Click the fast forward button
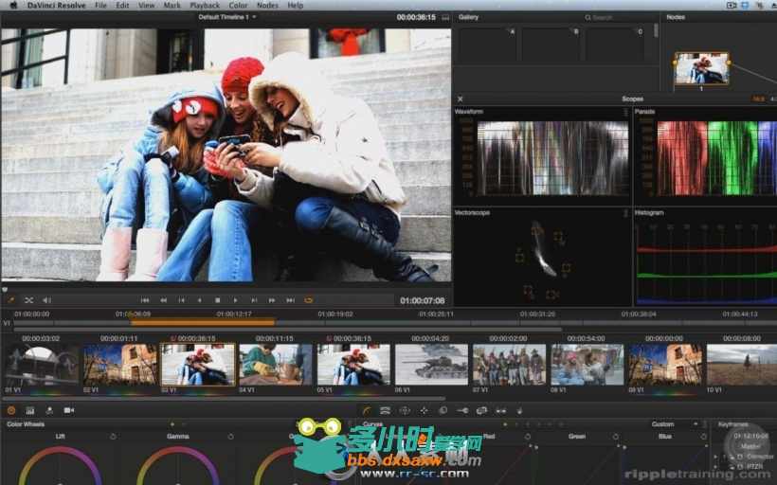 point(272,300)
